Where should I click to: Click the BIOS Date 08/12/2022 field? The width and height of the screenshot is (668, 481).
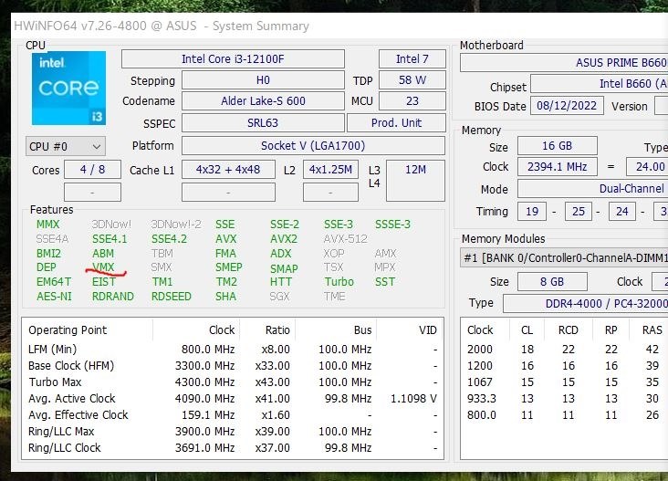tap(567, 106)
